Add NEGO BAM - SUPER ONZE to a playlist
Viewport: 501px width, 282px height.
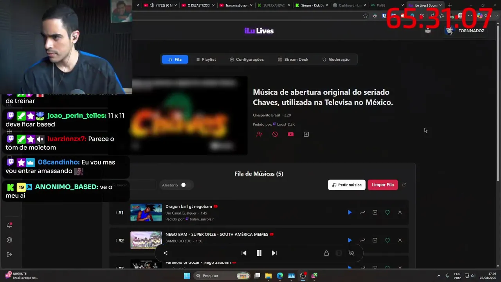(375, 240)
